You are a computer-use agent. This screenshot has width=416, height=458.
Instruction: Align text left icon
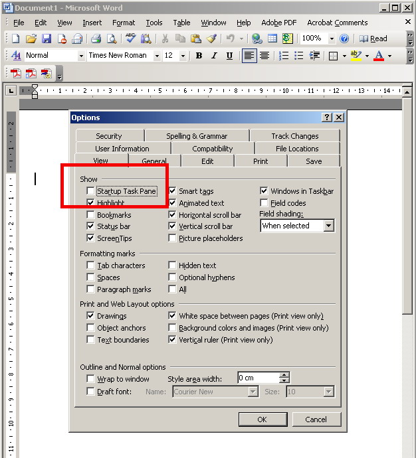(x=249, y=56)
